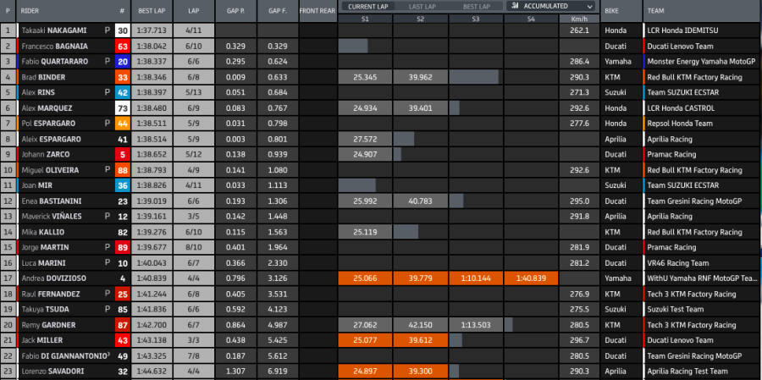Sort by the BEST LAP column header
Image resolution: width=762 pixels, height=380 pixels.
(x=151, y=13)
